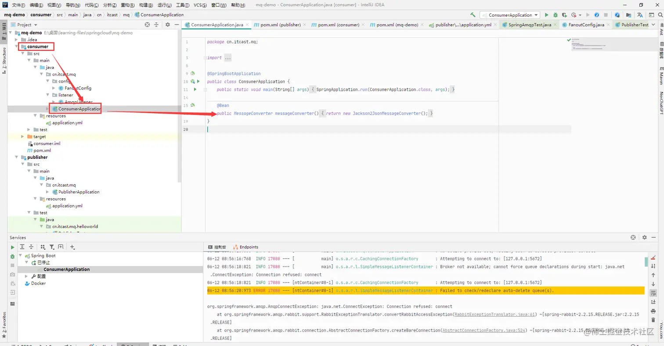Run ConsumerApplication with the green play icon

tap(547, 15)
